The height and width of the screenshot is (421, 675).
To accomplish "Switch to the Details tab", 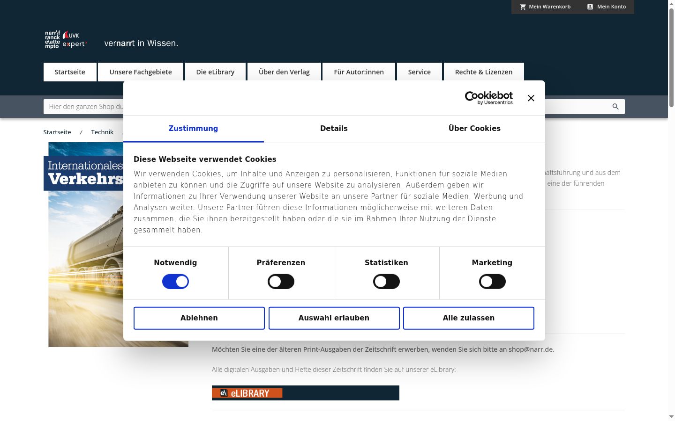I will click(x=334, y=129).
